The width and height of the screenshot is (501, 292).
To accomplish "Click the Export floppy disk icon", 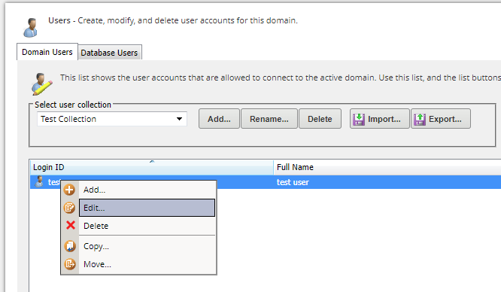I will click(420, 120).
